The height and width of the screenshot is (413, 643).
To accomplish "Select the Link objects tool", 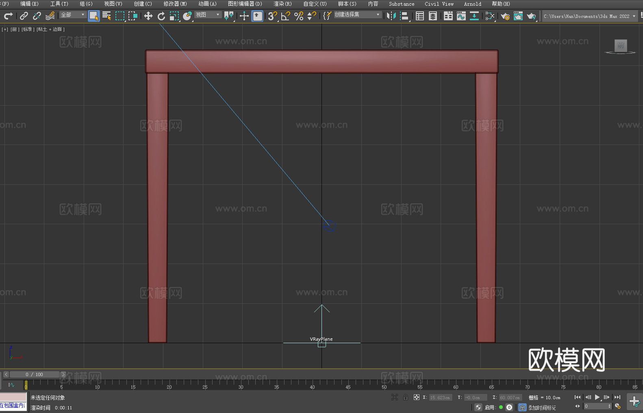I will (x=24, y=16).
